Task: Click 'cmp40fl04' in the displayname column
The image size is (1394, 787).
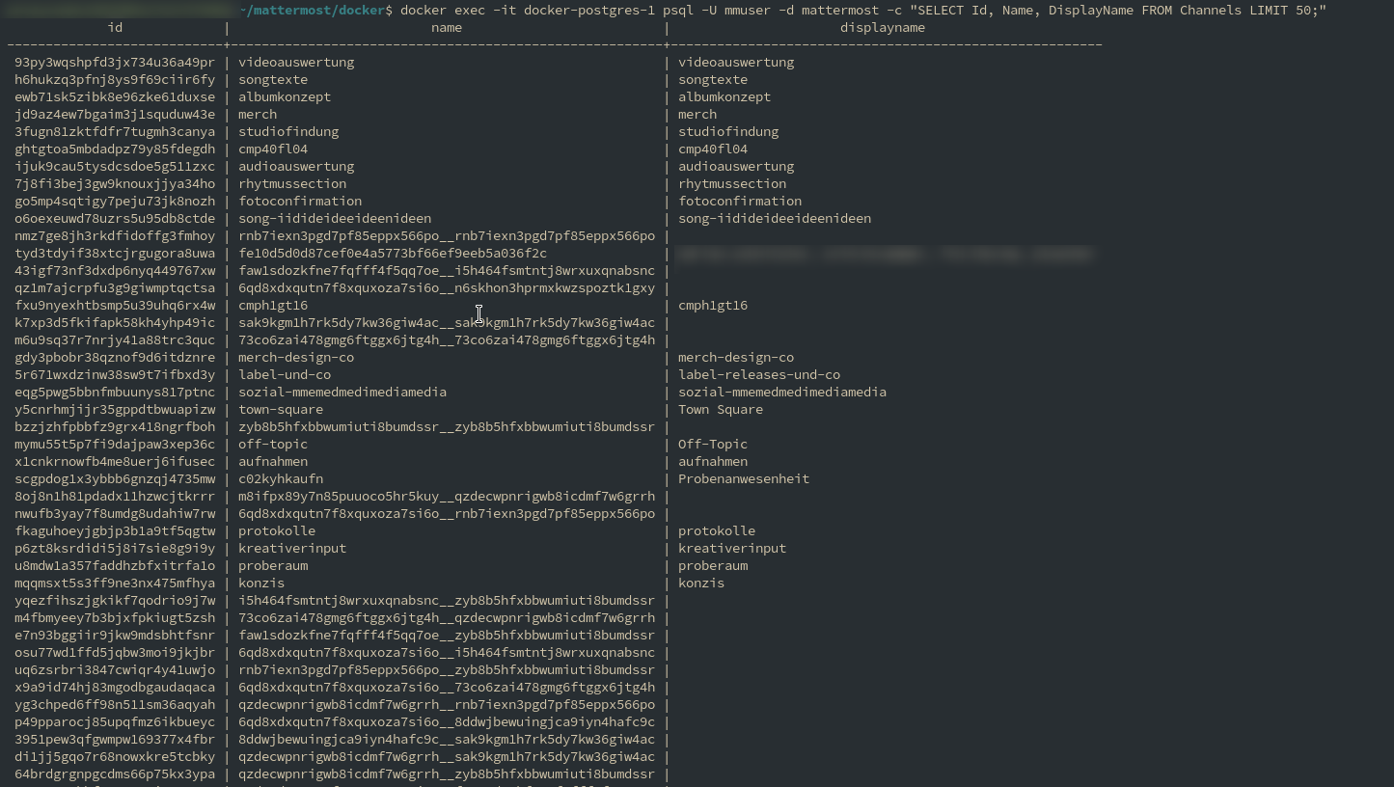Action: click(713, 149)
